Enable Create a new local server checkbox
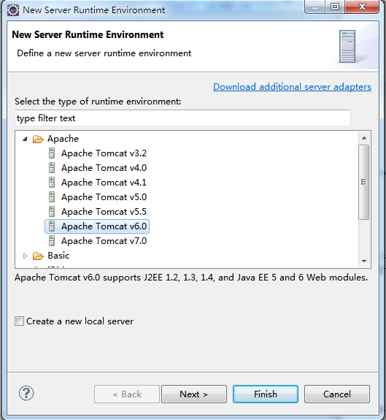This screenshot has width=386, height=420. coord(19,321)
